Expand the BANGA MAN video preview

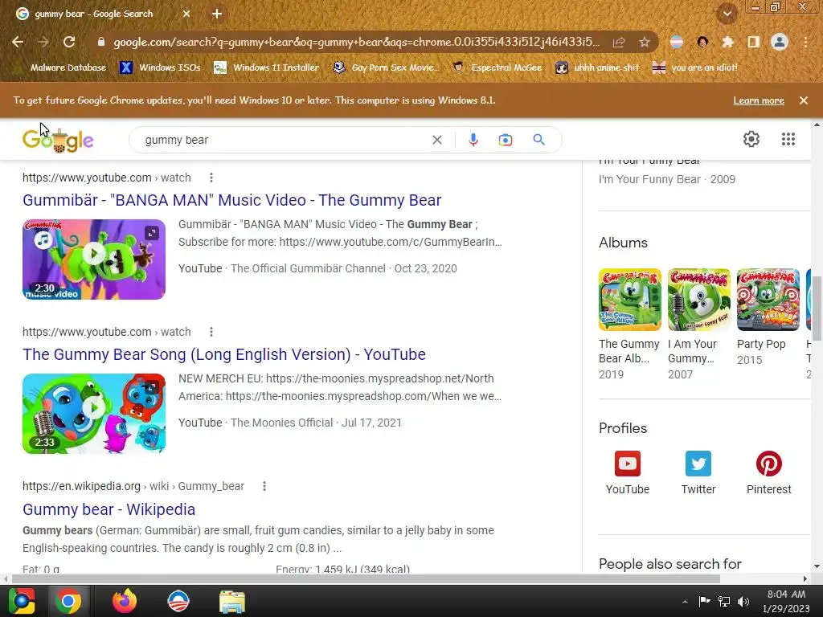(152, 232)
